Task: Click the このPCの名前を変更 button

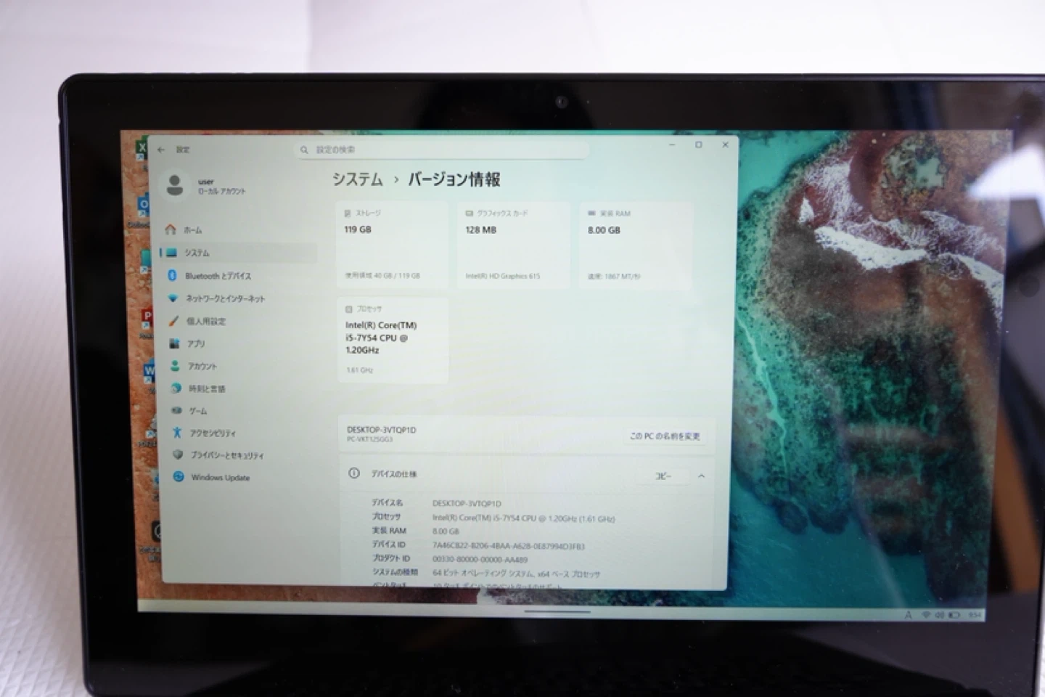Action: tap(665, 436)
